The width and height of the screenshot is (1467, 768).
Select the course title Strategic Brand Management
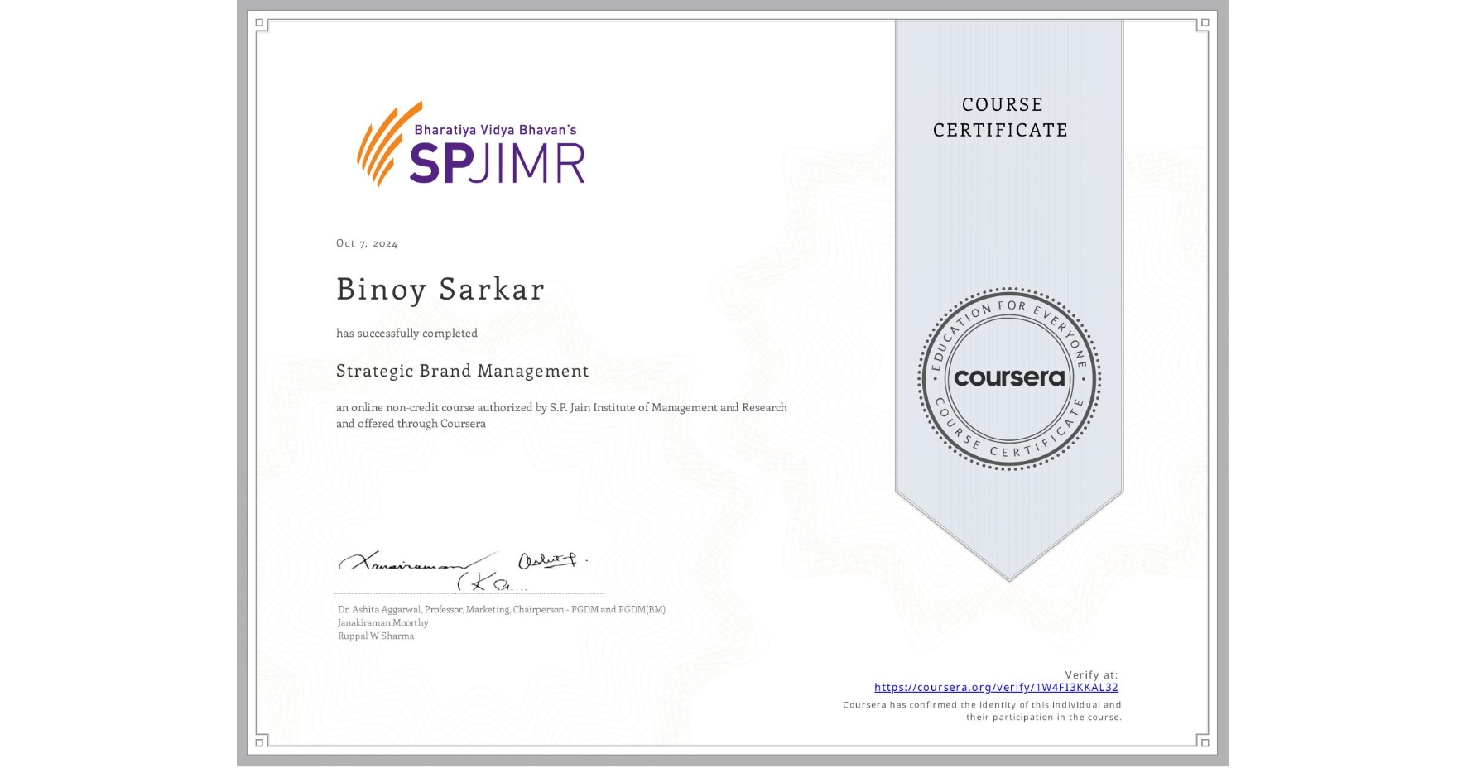[x=462, y=371]
